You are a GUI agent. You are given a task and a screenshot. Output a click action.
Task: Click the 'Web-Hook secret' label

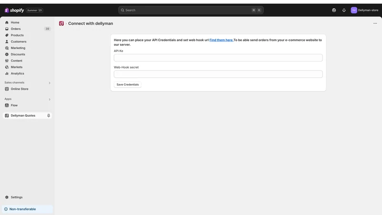[126, 67]
